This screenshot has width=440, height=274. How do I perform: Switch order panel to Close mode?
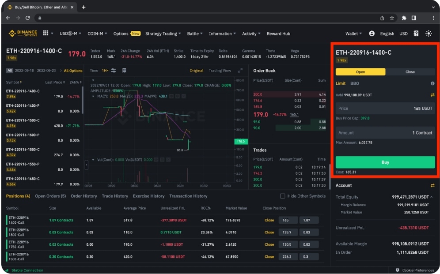pyautogui.click(x=410, y=72)
